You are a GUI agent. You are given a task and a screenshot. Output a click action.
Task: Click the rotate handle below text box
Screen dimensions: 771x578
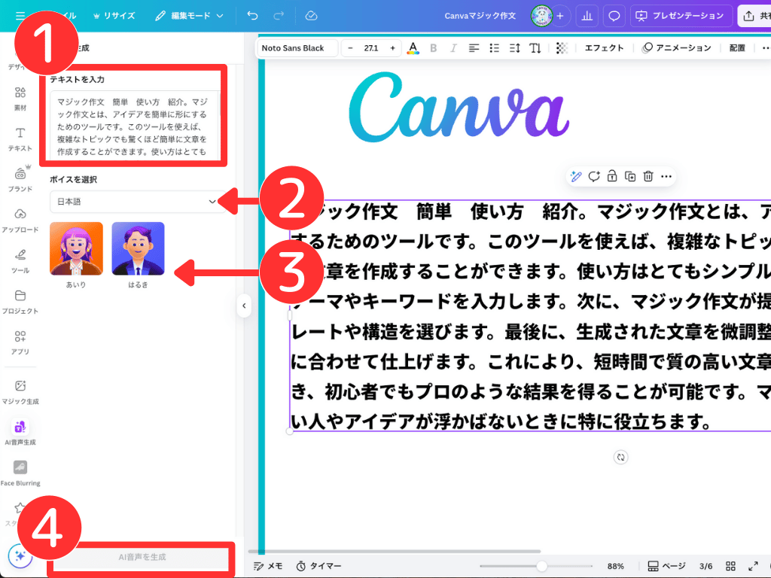[621, 457]
